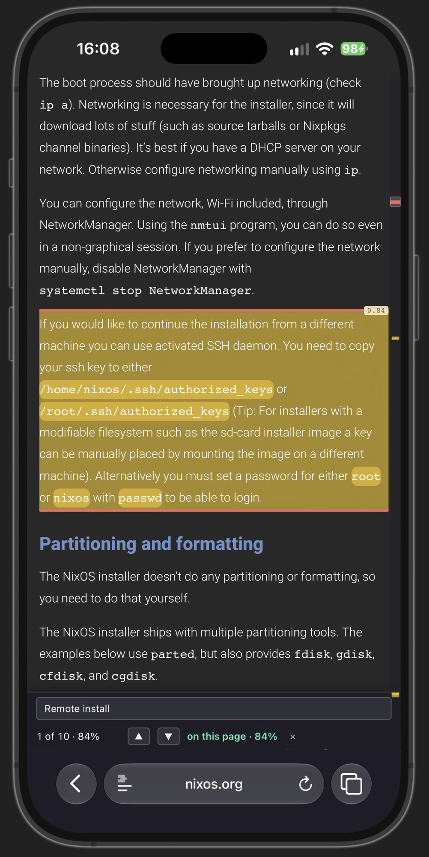The width and height of the screenshot is (429, 857).
Task: Open the page reader menu icon
Action: tap(124, 784)
